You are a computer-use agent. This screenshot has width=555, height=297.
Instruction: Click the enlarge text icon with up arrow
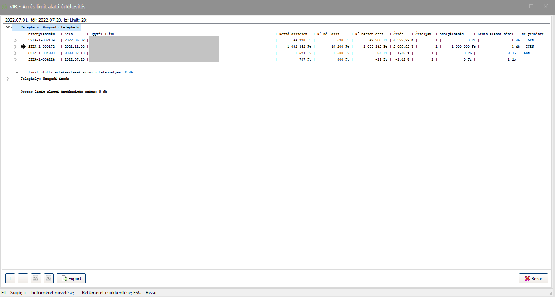36,279
